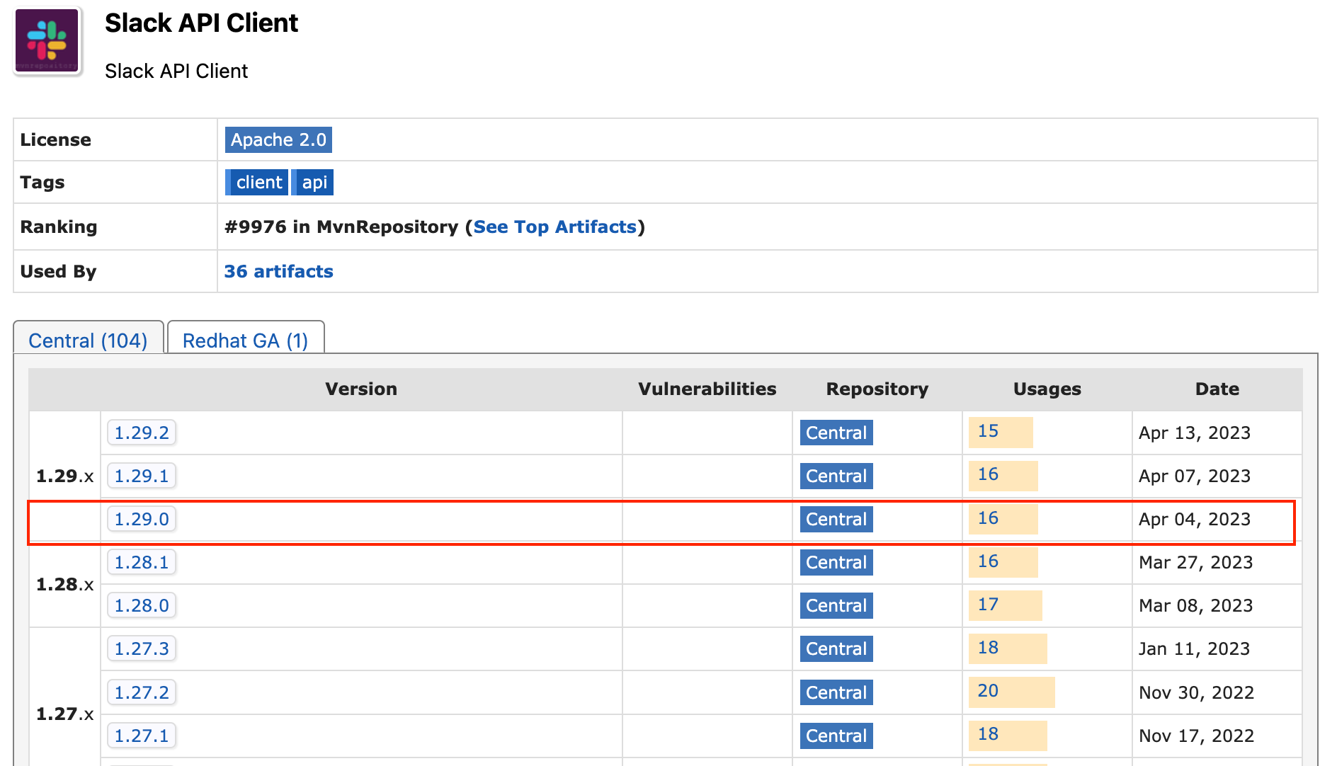Open version 1.28.0
The height and width of the screenshot is (766, 1320).
pos(142,605)
